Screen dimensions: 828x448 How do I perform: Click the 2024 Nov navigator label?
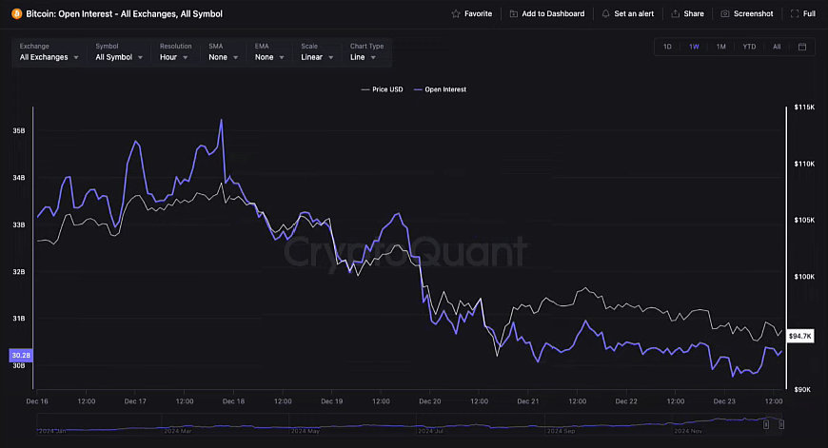coord(688,431)
